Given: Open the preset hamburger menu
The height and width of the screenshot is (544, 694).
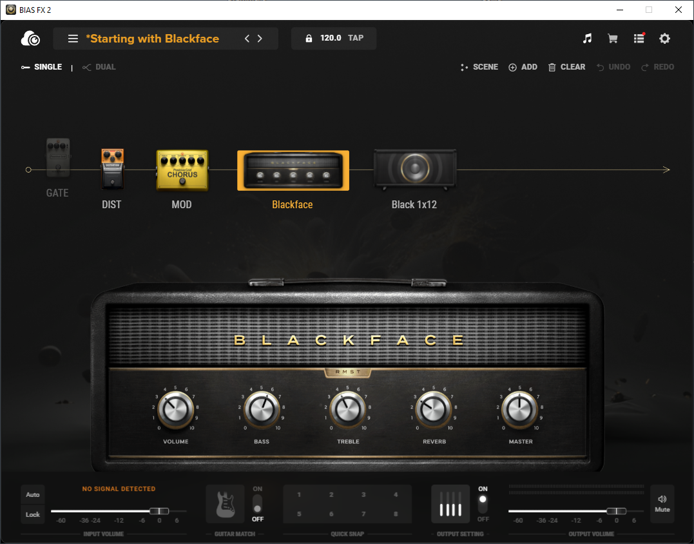Looking at the screenshot, I should (x=73, y=39).
